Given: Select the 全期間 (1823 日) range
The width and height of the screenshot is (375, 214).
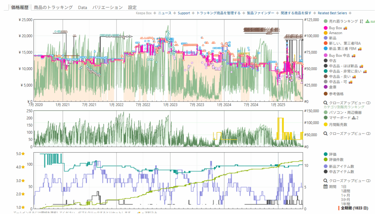Looking at the screenshot, I should (x=354, y=208).
